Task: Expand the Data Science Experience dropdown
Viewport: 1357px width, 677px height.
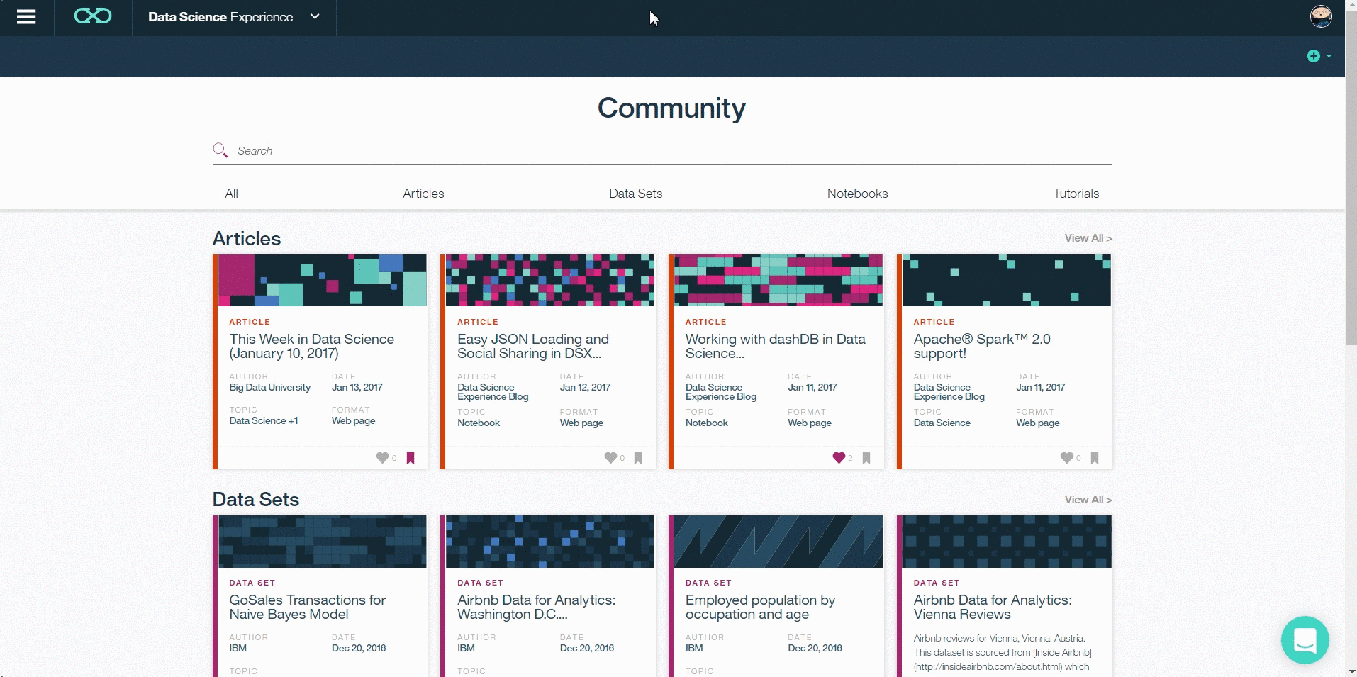Action: click(315, 17)
